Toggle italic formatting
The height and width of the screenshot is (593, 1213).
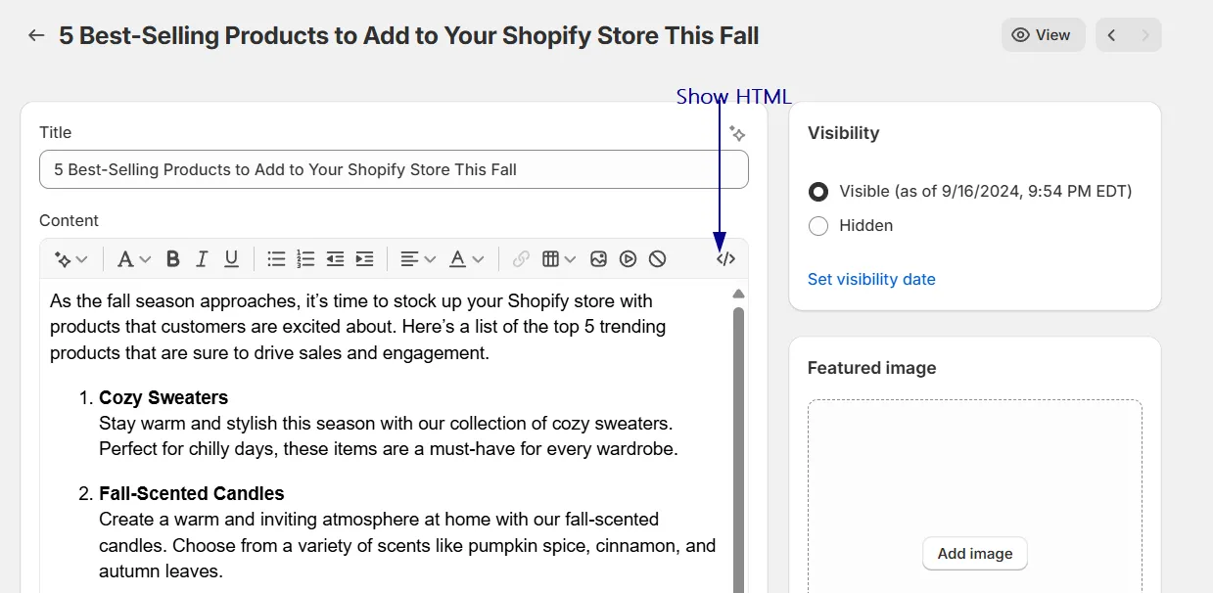click(x=202, y=259)
